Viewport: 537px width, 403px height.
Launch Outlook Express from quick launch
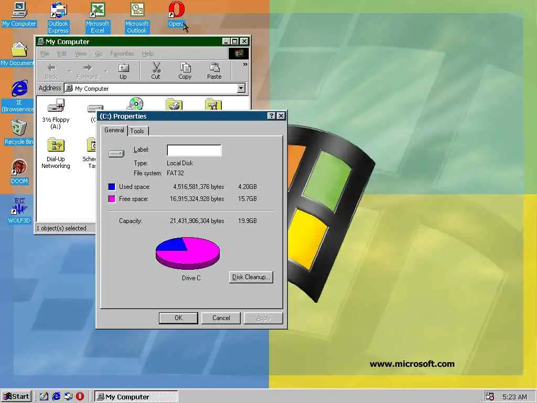click(68, 397)
